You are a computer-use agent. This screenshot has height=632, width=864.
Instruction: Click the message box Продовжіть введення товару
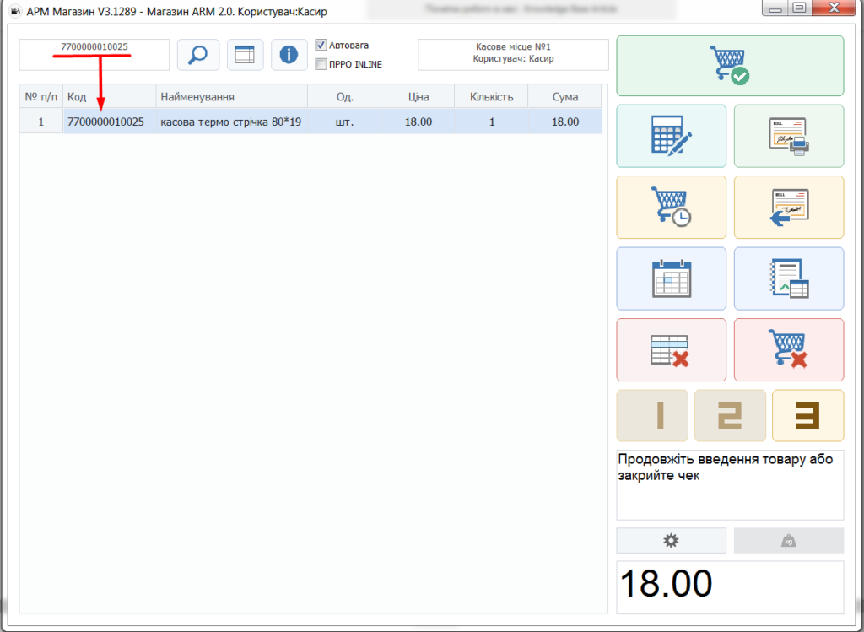click(730, 485)
